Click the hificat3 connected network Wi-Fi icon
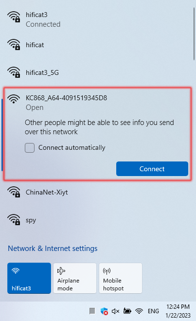 click(14, 17)
